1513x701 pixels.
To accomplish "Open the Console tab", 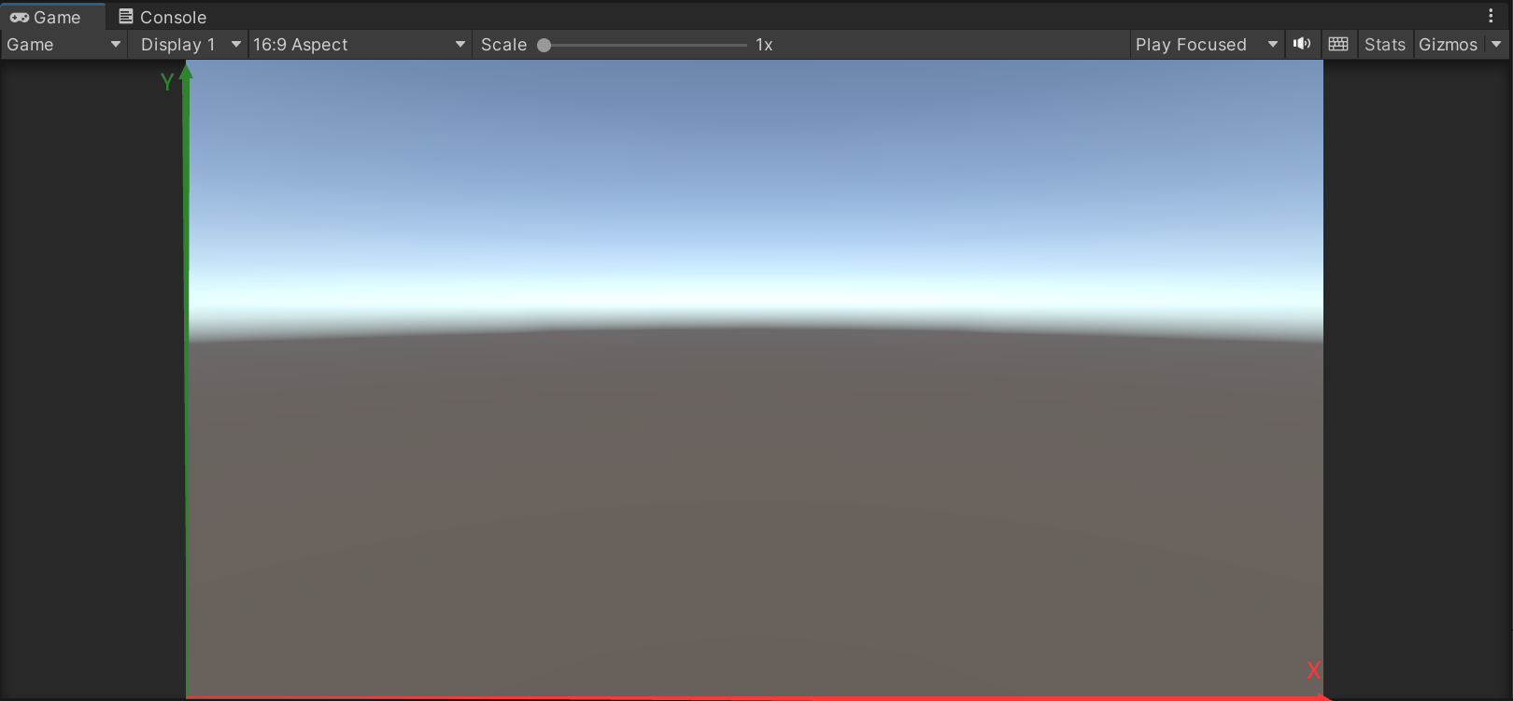I will coord(163,17).
